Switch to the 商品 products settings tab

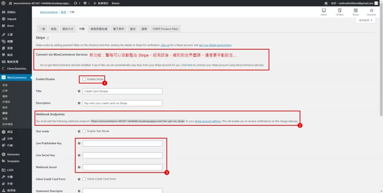[x=53, y=29]
